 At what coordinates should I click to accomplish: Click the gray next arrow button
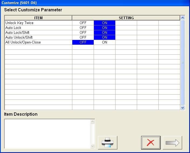point(172,142)
